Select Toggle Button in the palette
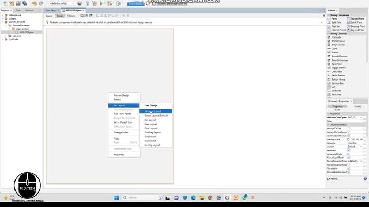 [337, 68]
